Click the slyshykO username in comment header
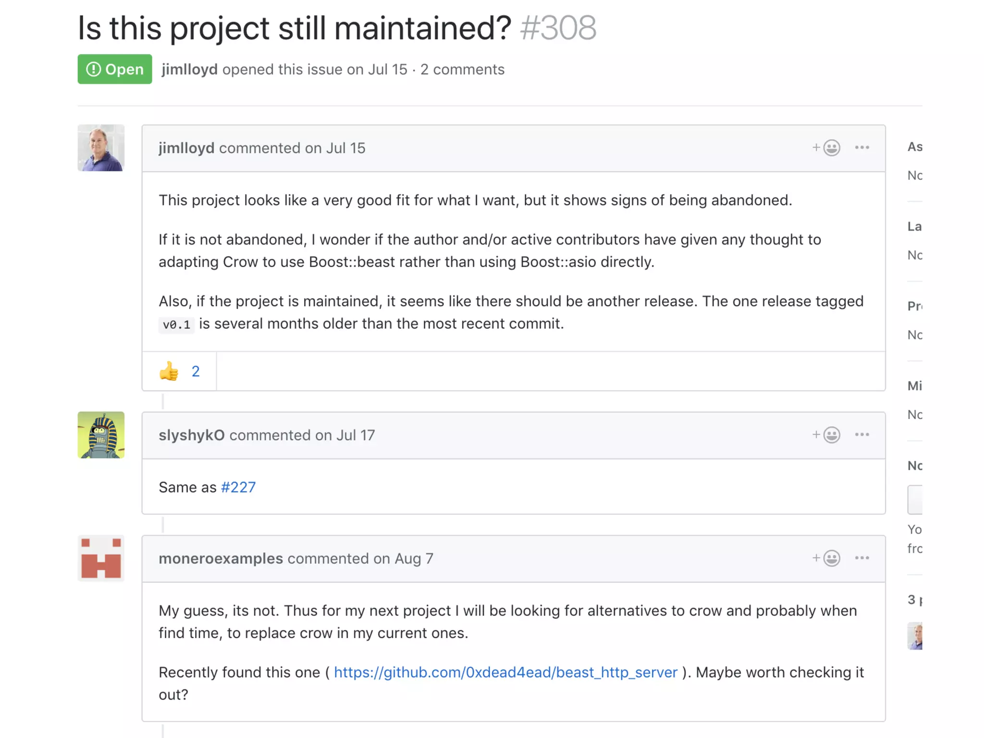Screen dimensions: 984x738 191,435
